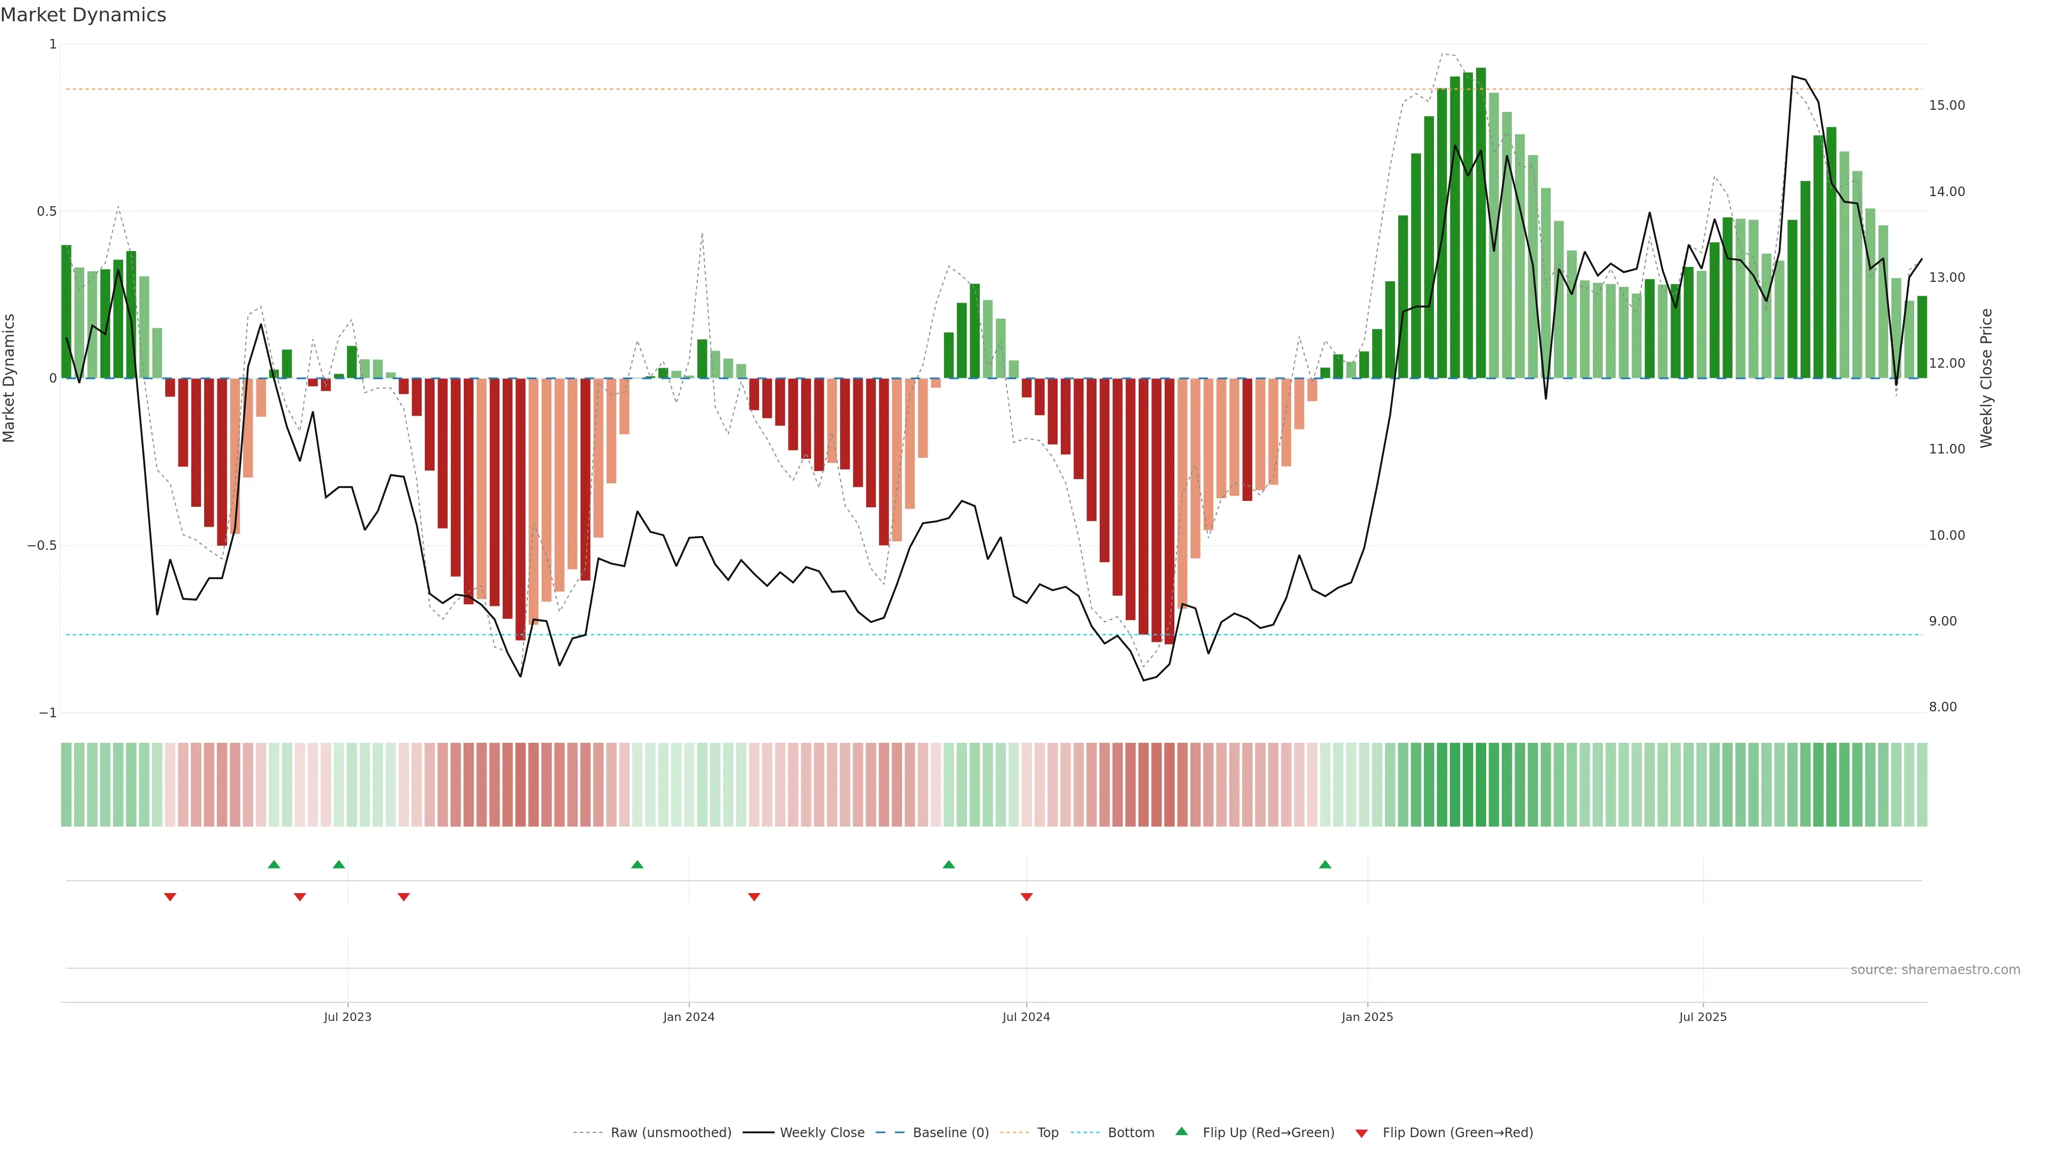The image size is (2047, 1151).
Task: Click the last green flip-up marker near Jan 2025
Action: point(1325,864)
